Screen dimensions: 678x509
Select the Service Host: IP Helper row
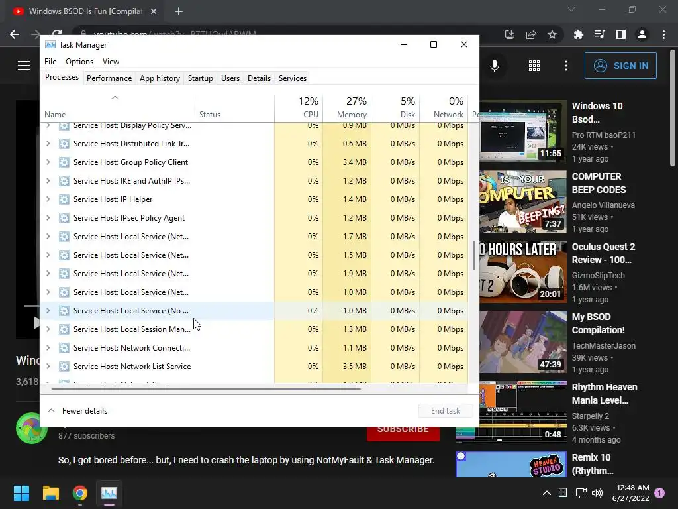[254, 199]
